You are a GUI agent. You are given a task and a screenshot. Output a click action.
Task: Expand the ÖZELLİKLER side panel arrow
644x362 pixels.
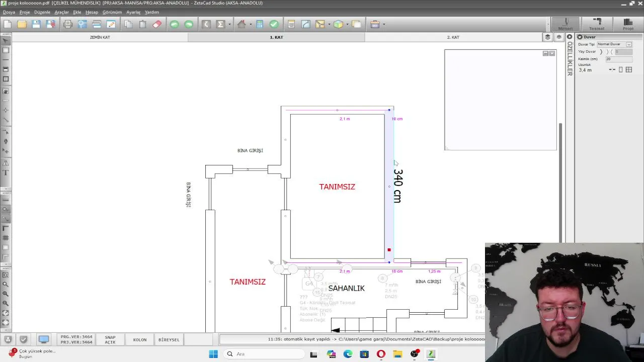570,37
